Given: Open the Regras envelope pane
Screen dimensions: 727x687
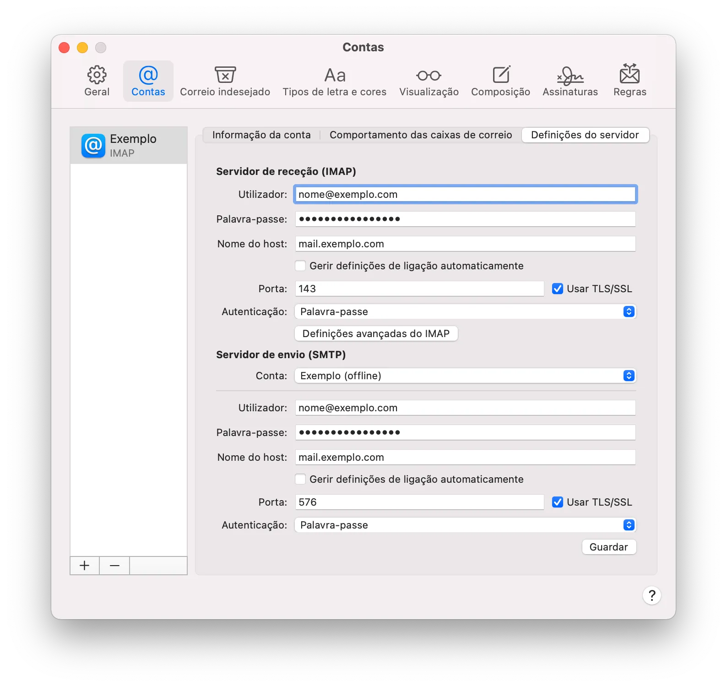Looking at the screenshot, I should tap(629, 81).
